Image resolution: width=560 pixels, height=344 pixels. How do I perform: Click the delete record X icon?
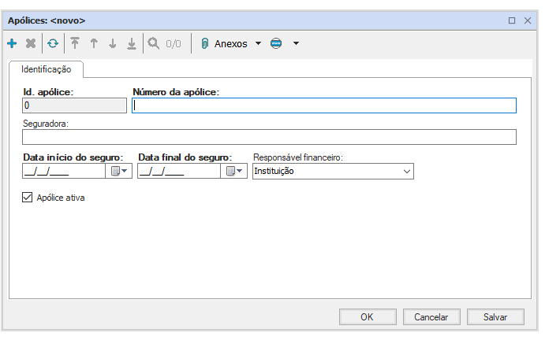31,44
